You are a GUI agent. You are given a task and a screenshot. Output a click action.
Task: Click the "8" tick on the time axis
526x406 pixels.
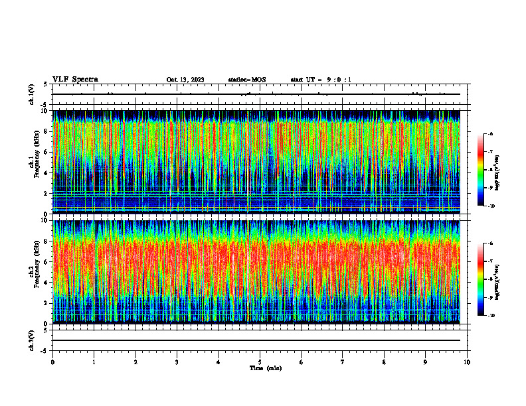[384, 362]
